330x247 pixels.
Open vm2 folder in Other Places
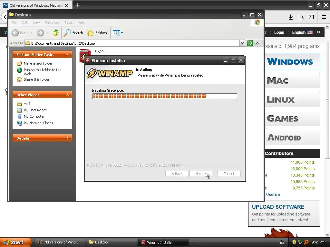27,104
